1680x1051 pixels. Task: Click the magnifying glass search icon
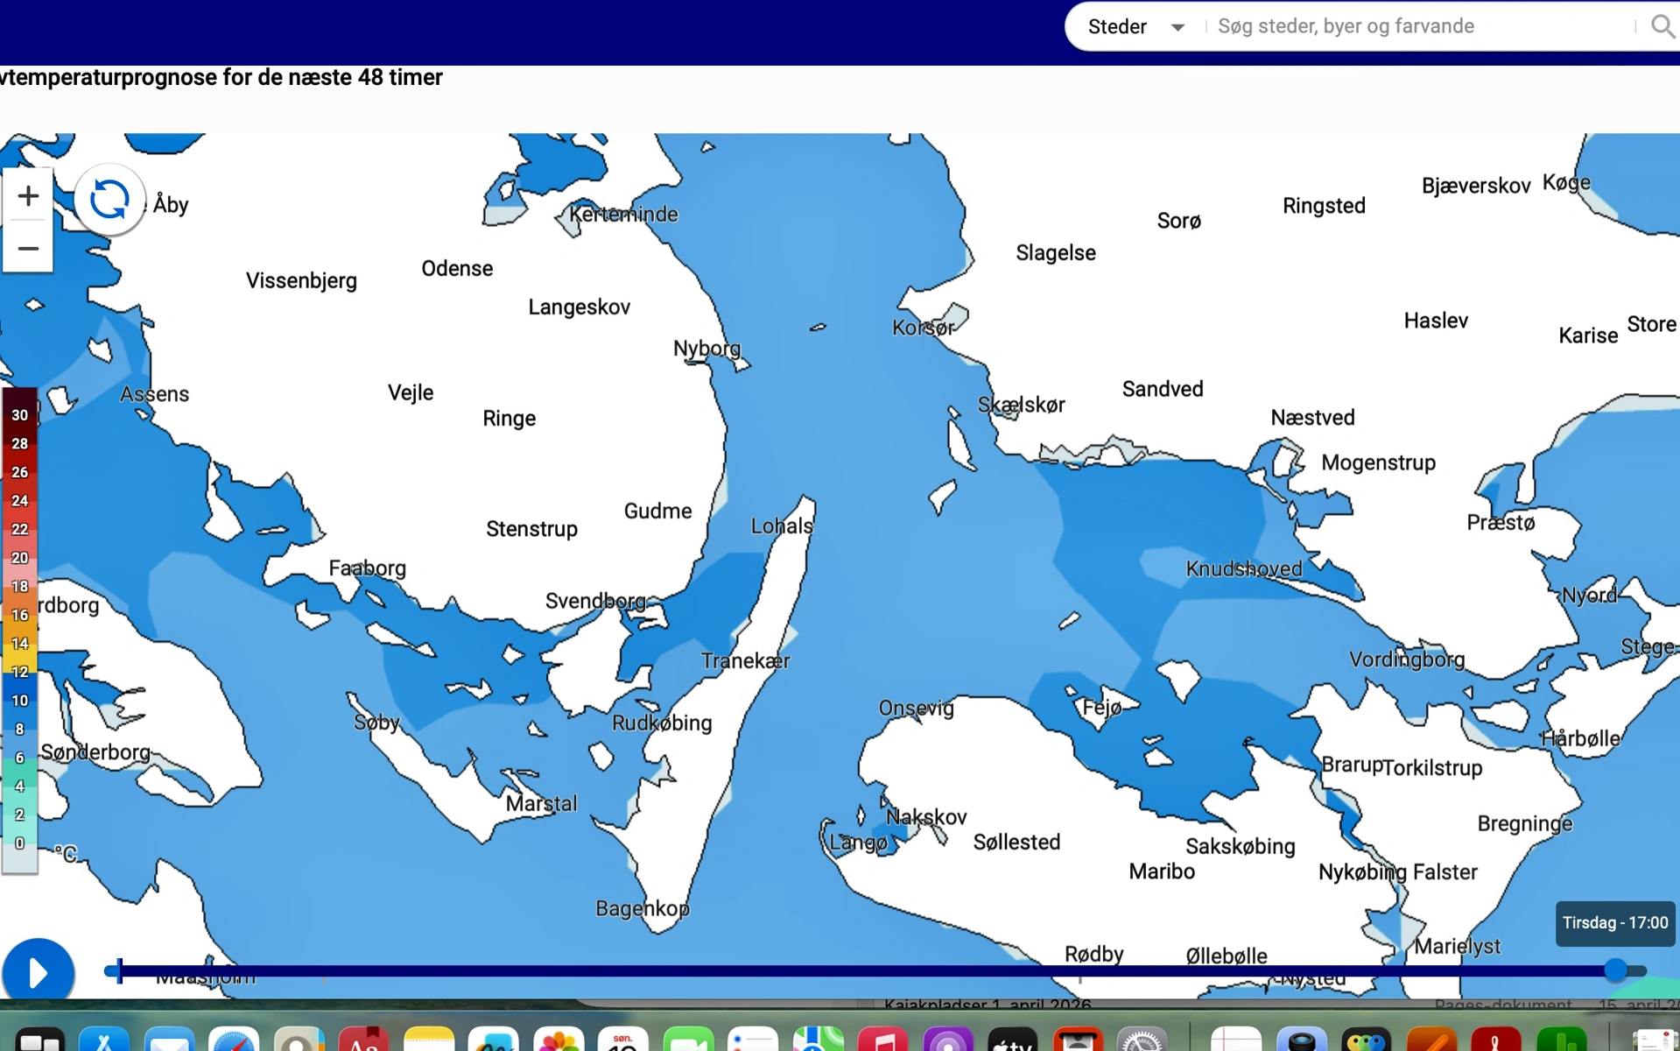click(x=1661, y=26)
